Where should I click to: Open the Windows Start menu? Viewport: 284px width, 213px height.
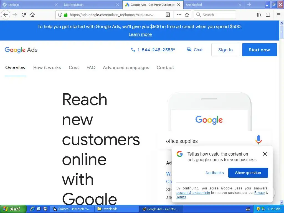[x=13, y=209]
